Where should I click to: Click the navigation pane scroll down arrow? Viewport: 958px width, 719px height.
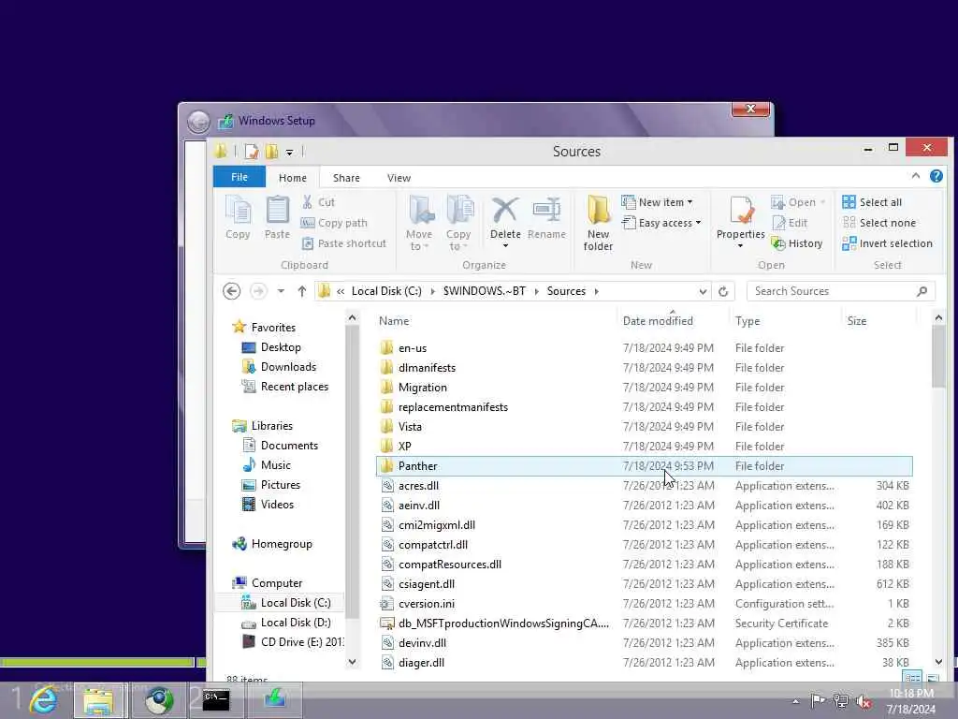352,662
